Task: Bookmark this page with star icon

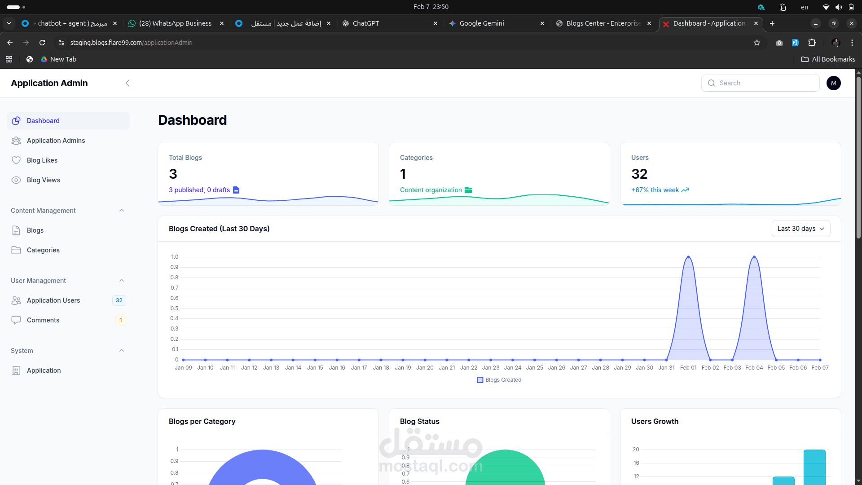Action: [x=757, y=43]
